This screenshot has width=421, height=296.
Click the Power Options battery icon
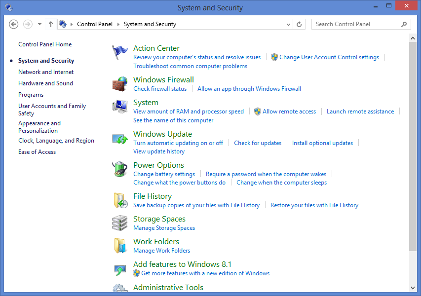click(x=119, y=168)
